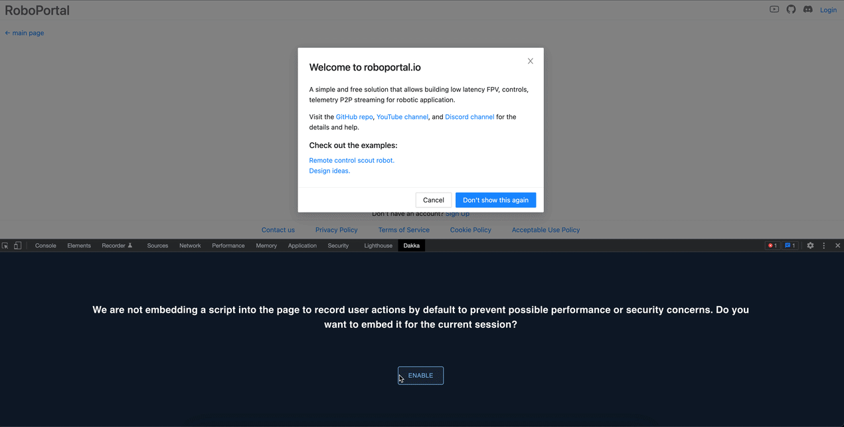Switch to the Memory tab
Screen dimensions: 844x427
coord(266,246)
